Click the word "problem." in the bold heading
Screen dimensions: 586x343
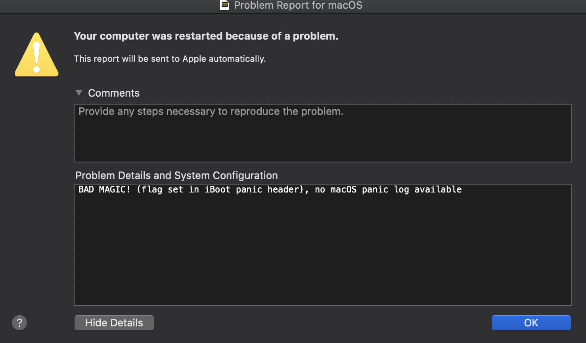(316, 36)
